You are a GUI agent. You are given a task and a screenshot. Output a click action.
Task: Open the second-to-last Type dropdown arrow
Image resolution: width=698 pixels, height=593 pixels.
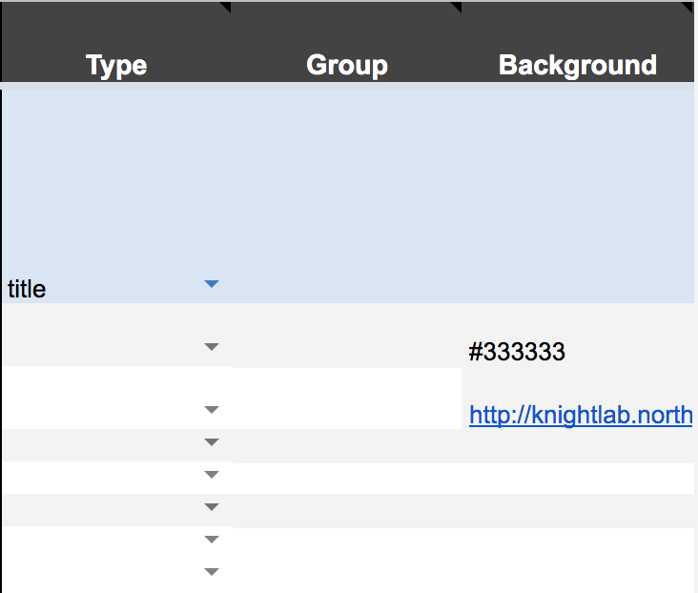tap(212, 540)
